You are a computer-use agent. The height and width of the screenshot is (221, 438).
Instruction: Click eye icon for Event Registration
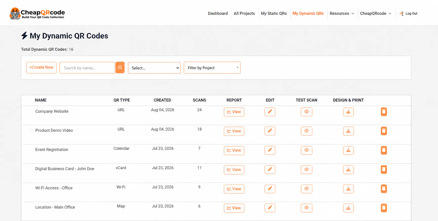[x=307, y=150]
